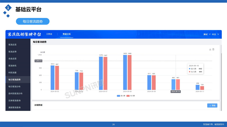Go to 客流走势 in sidebar

[x=12, y=52]
